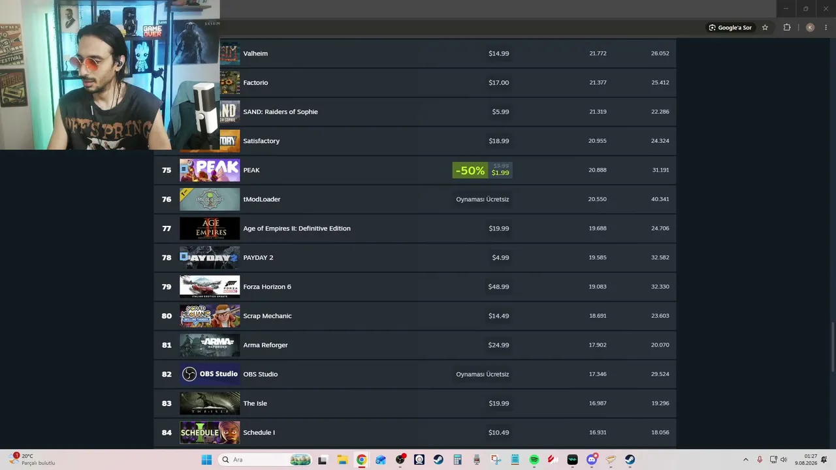Click the Arma Reforger thumbnail
This screenshot has width=836, height=470.
[x=210, y=345]
